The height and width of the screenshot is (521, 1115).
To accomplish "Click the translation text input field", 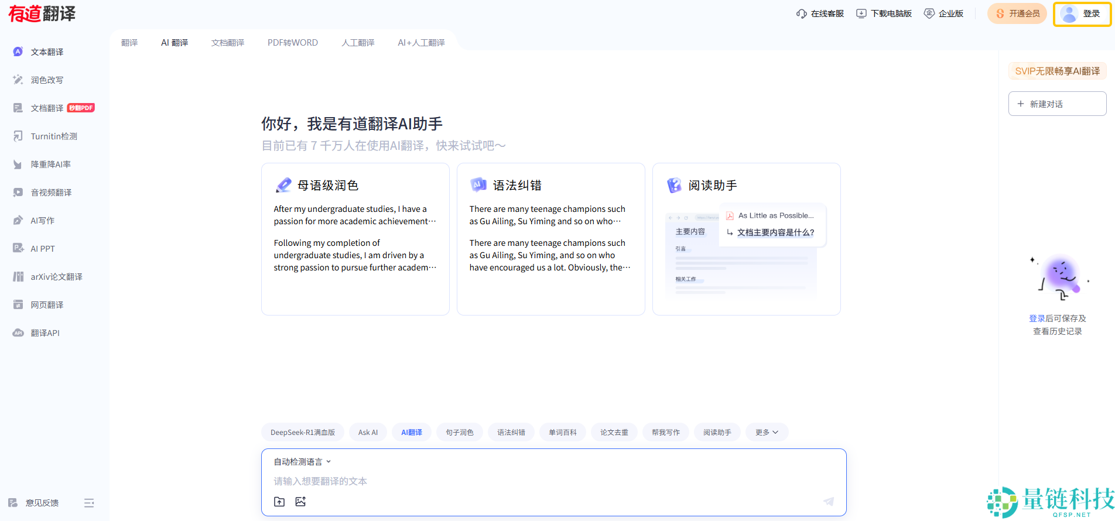I will [553, 481].
